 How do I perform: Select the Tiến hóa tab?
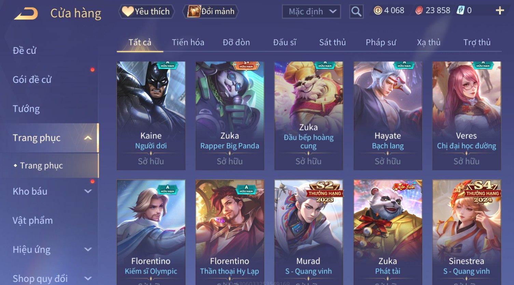188,42
